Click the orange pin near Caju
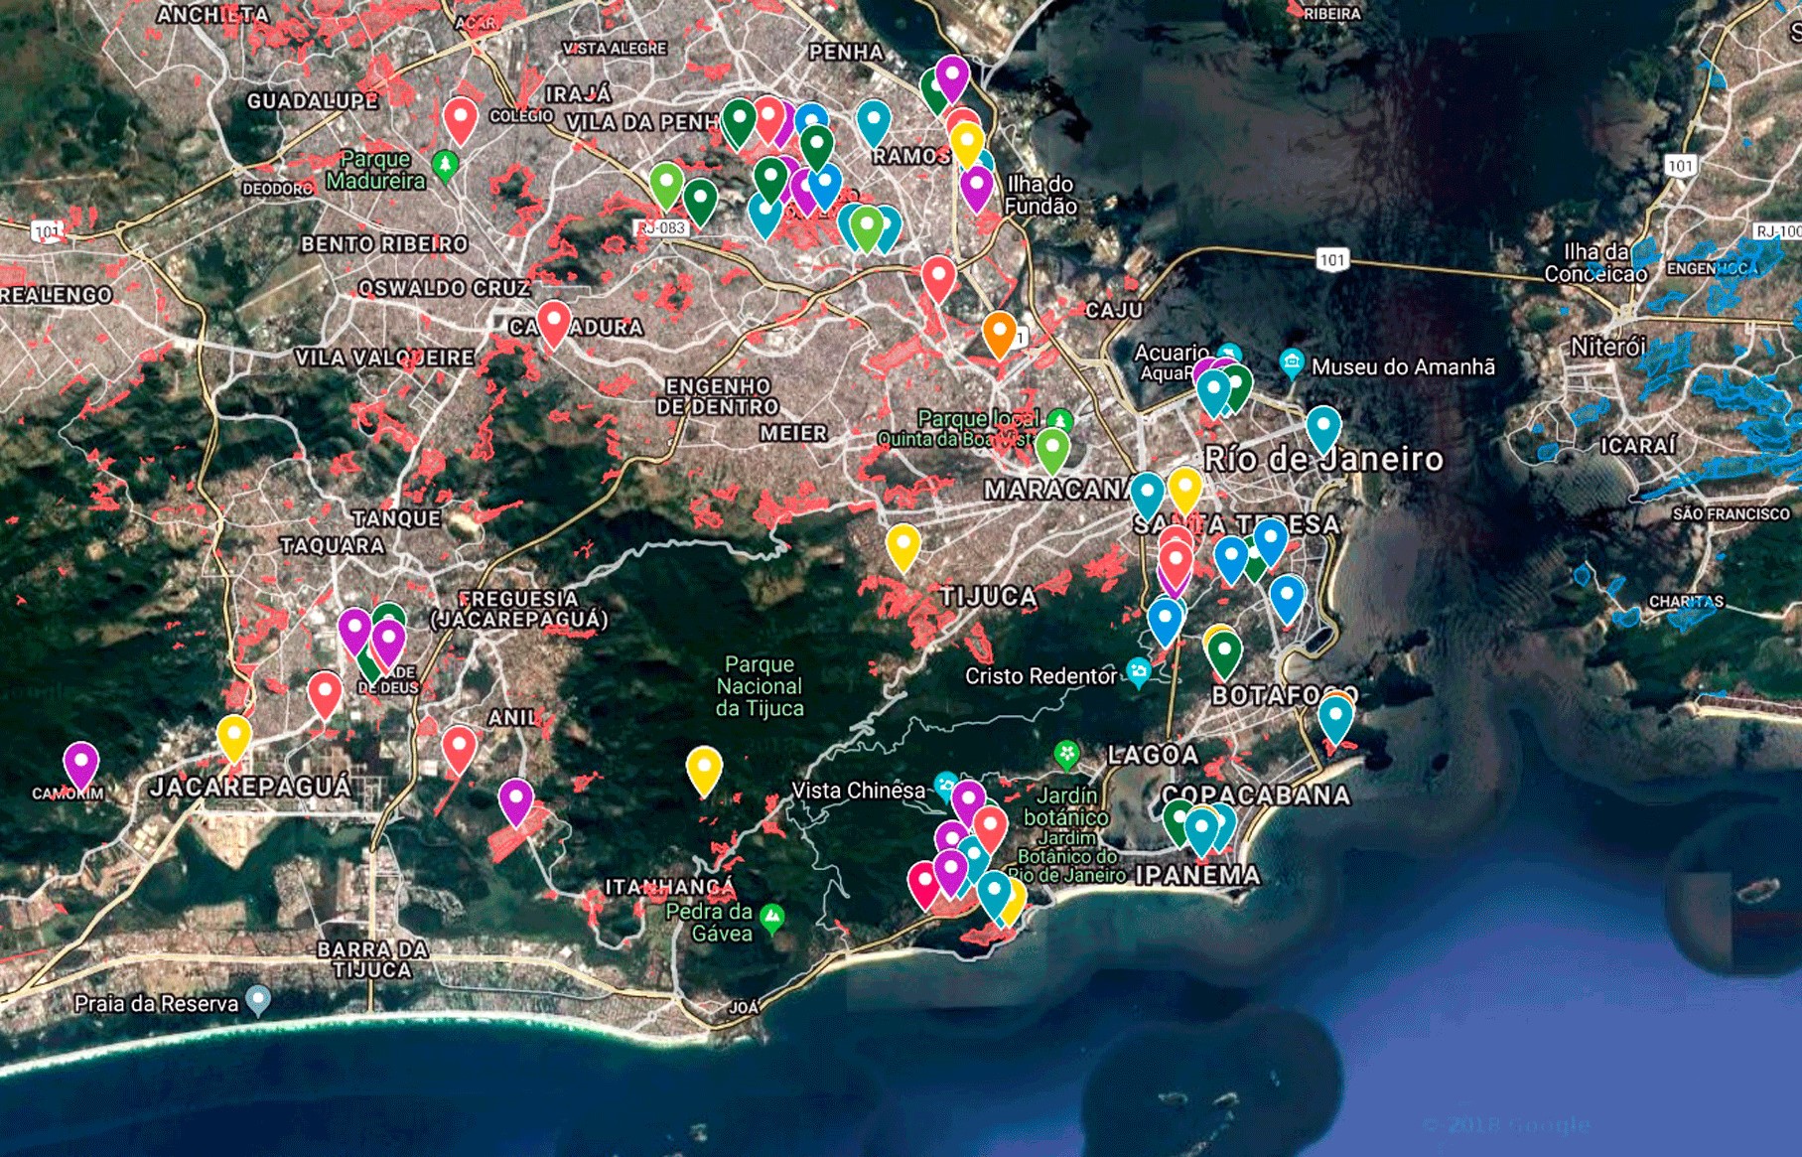Screen dimensions: 1802x1157 pos(999,332)
